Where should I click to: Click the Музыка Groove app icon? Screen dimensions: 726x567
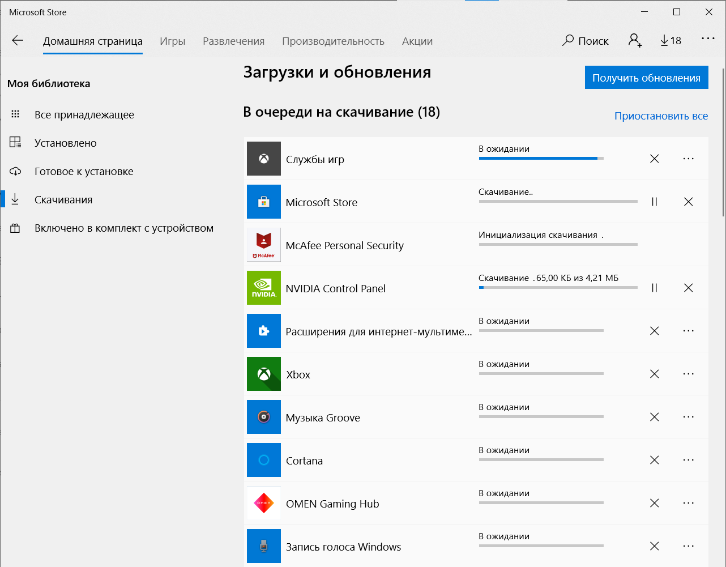[264, 417]
